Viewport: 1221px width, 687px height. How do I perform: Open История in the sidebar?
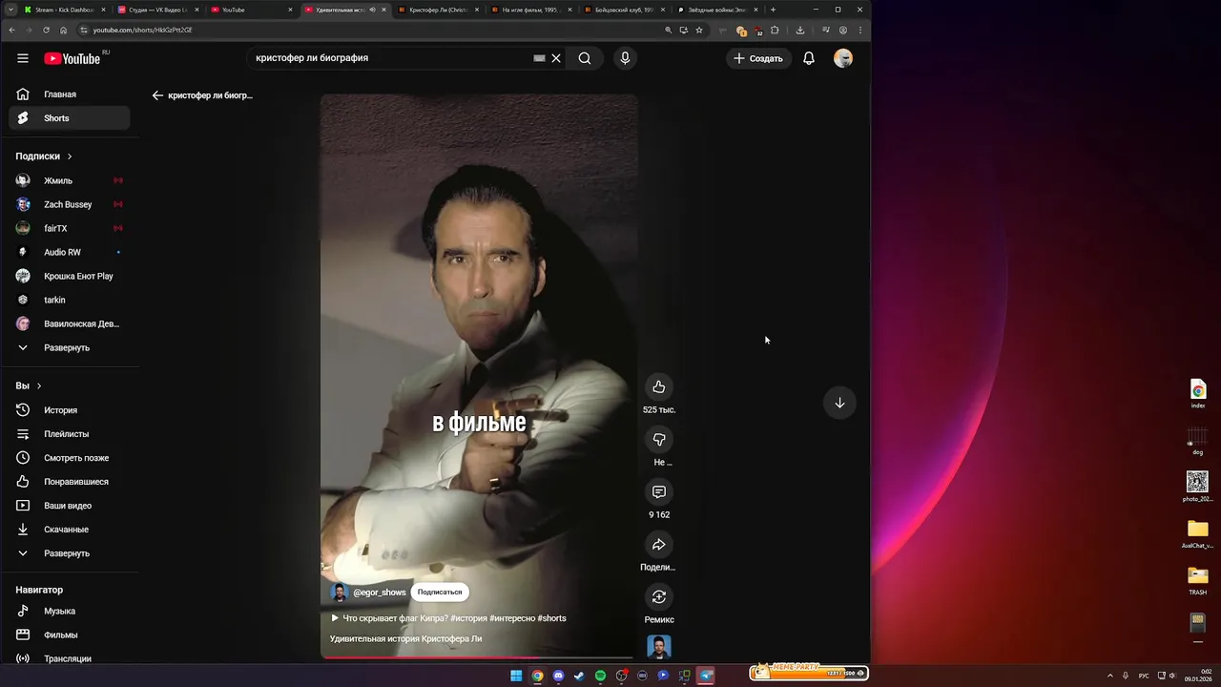point(70,410)
